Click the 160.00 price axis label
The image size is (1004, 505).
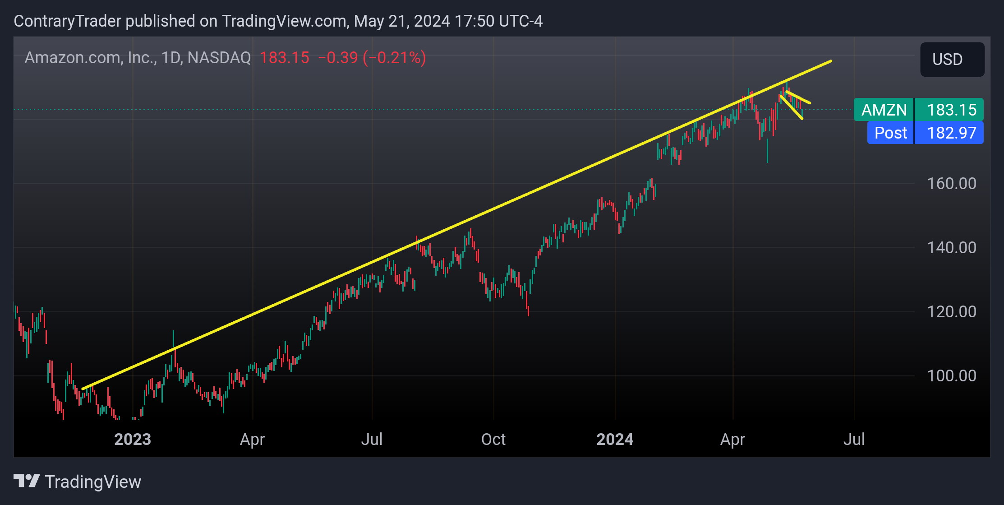(951, 184)
